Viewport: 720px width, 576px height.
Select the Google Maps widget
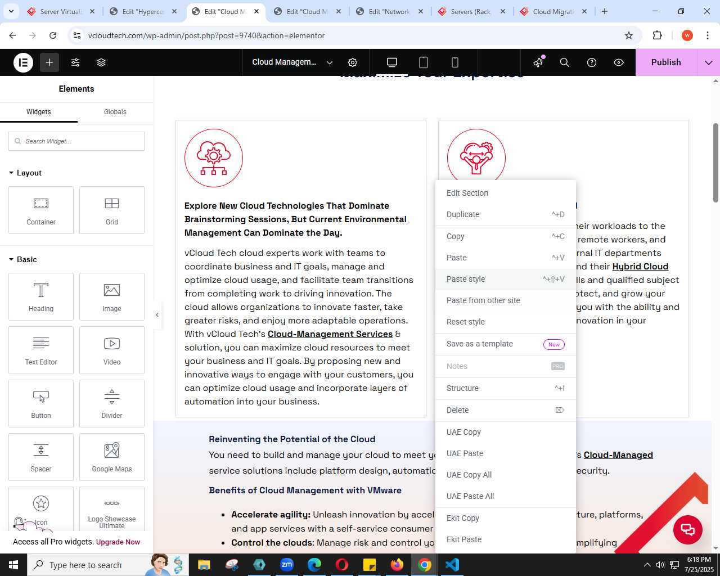point(112,457)
